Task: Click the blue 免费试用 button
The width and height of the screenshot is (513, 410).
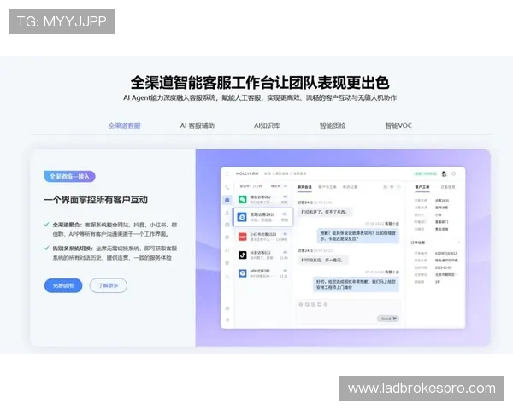Action: 63,285
